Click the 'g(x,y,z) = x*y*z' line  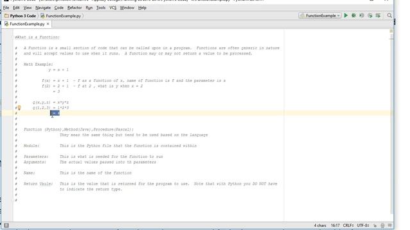[51, 102]
